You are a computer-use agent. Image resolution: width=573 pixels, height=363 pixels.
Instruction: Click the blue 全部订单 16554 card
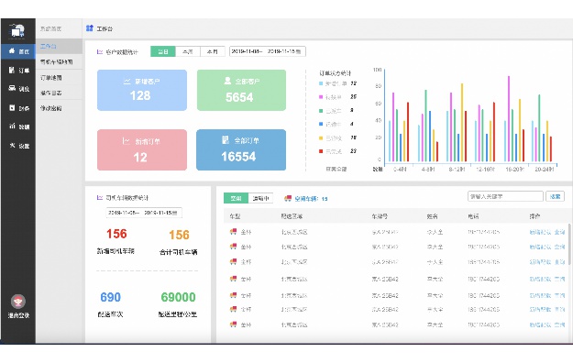[x=241, y=149]
